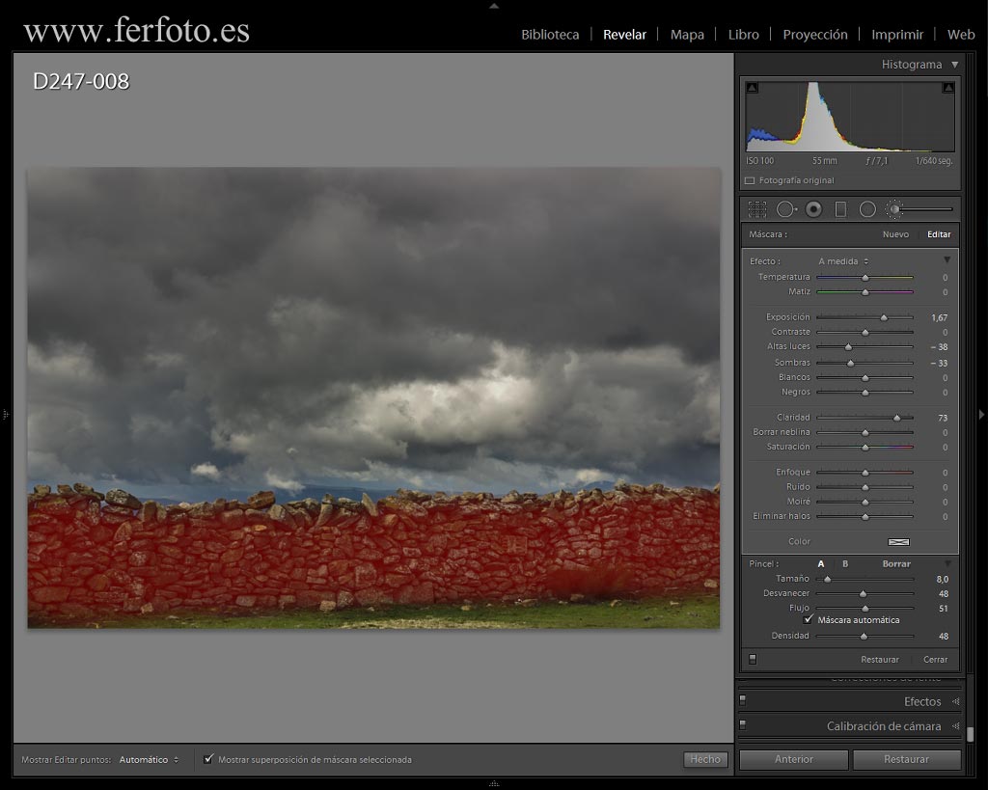Select the Graduated Filter tool
Image resolution: width=988 pixels, height=790 pixels.
840,209
